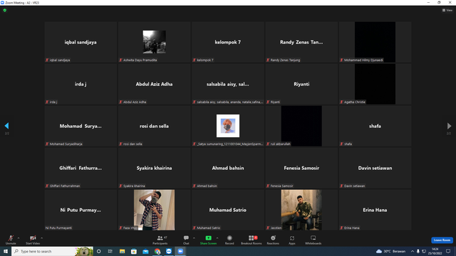The width and height of the screenshot is (456, 256).
Task: Go to previous gallery page arrow
Action: click(6, 126)
